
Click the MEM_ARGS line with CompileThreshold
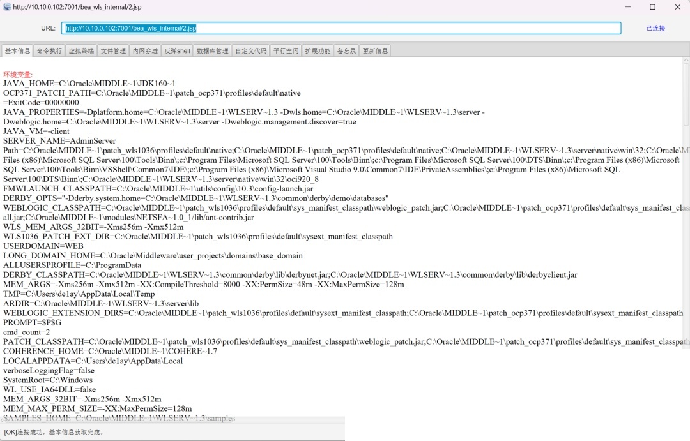point(204,285)
